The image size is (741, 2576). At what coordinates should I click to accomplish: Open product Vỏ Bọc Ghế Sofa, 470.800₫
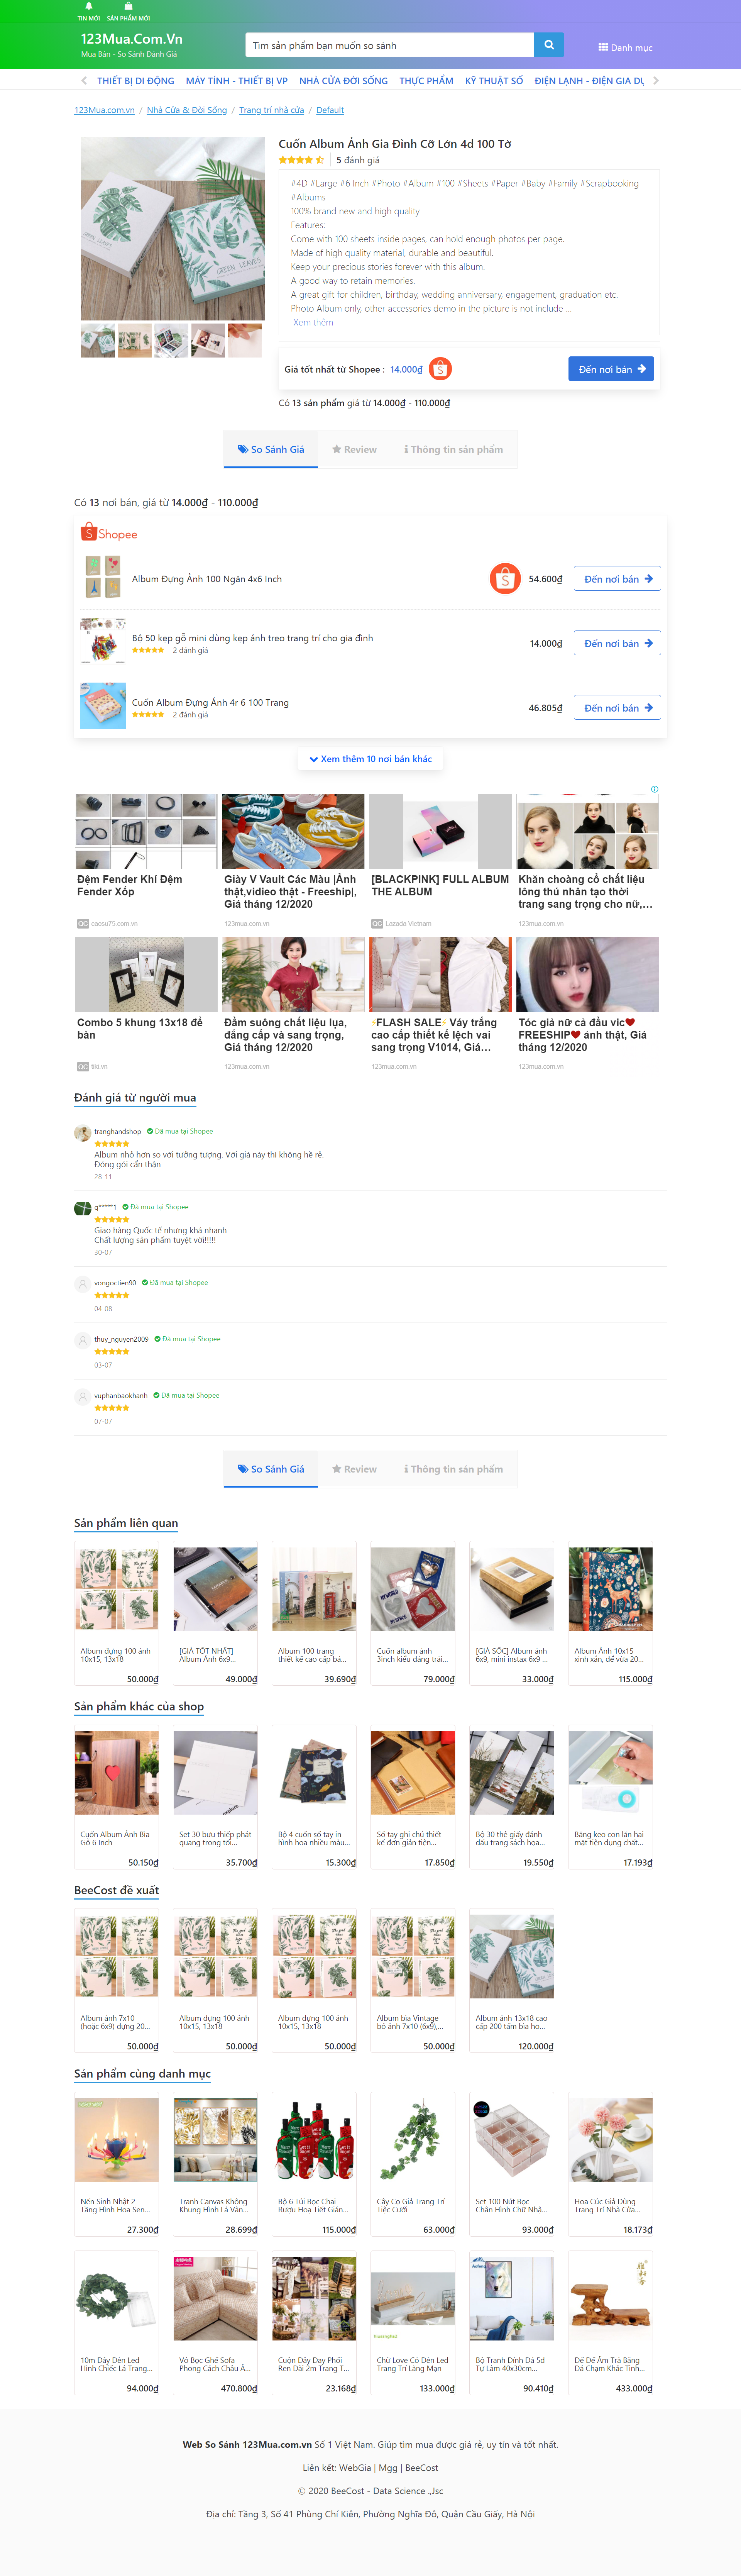coord(215,2324)
